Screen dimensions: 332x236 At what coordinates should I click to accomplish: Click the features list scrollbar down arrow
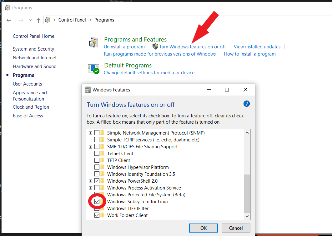click(x=247, y=216)
